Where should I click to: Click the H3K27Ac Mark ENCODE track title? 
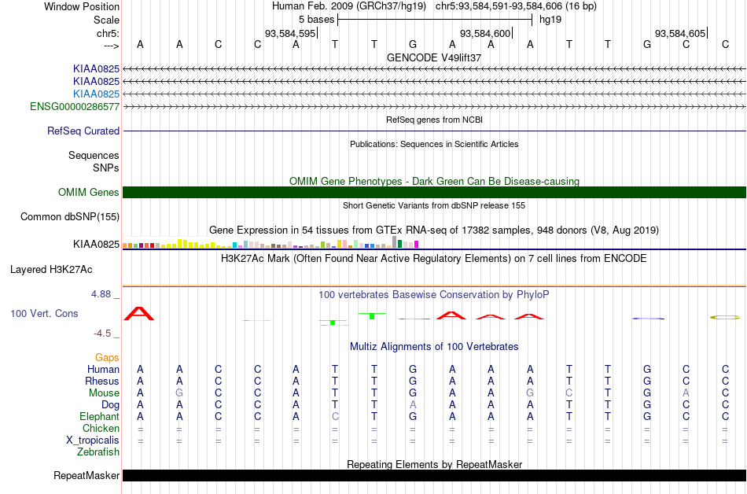[x=434, y=258]
